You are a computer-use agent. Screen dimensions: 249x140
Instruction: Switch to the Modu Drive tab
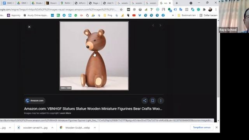(x=37, y=3)
